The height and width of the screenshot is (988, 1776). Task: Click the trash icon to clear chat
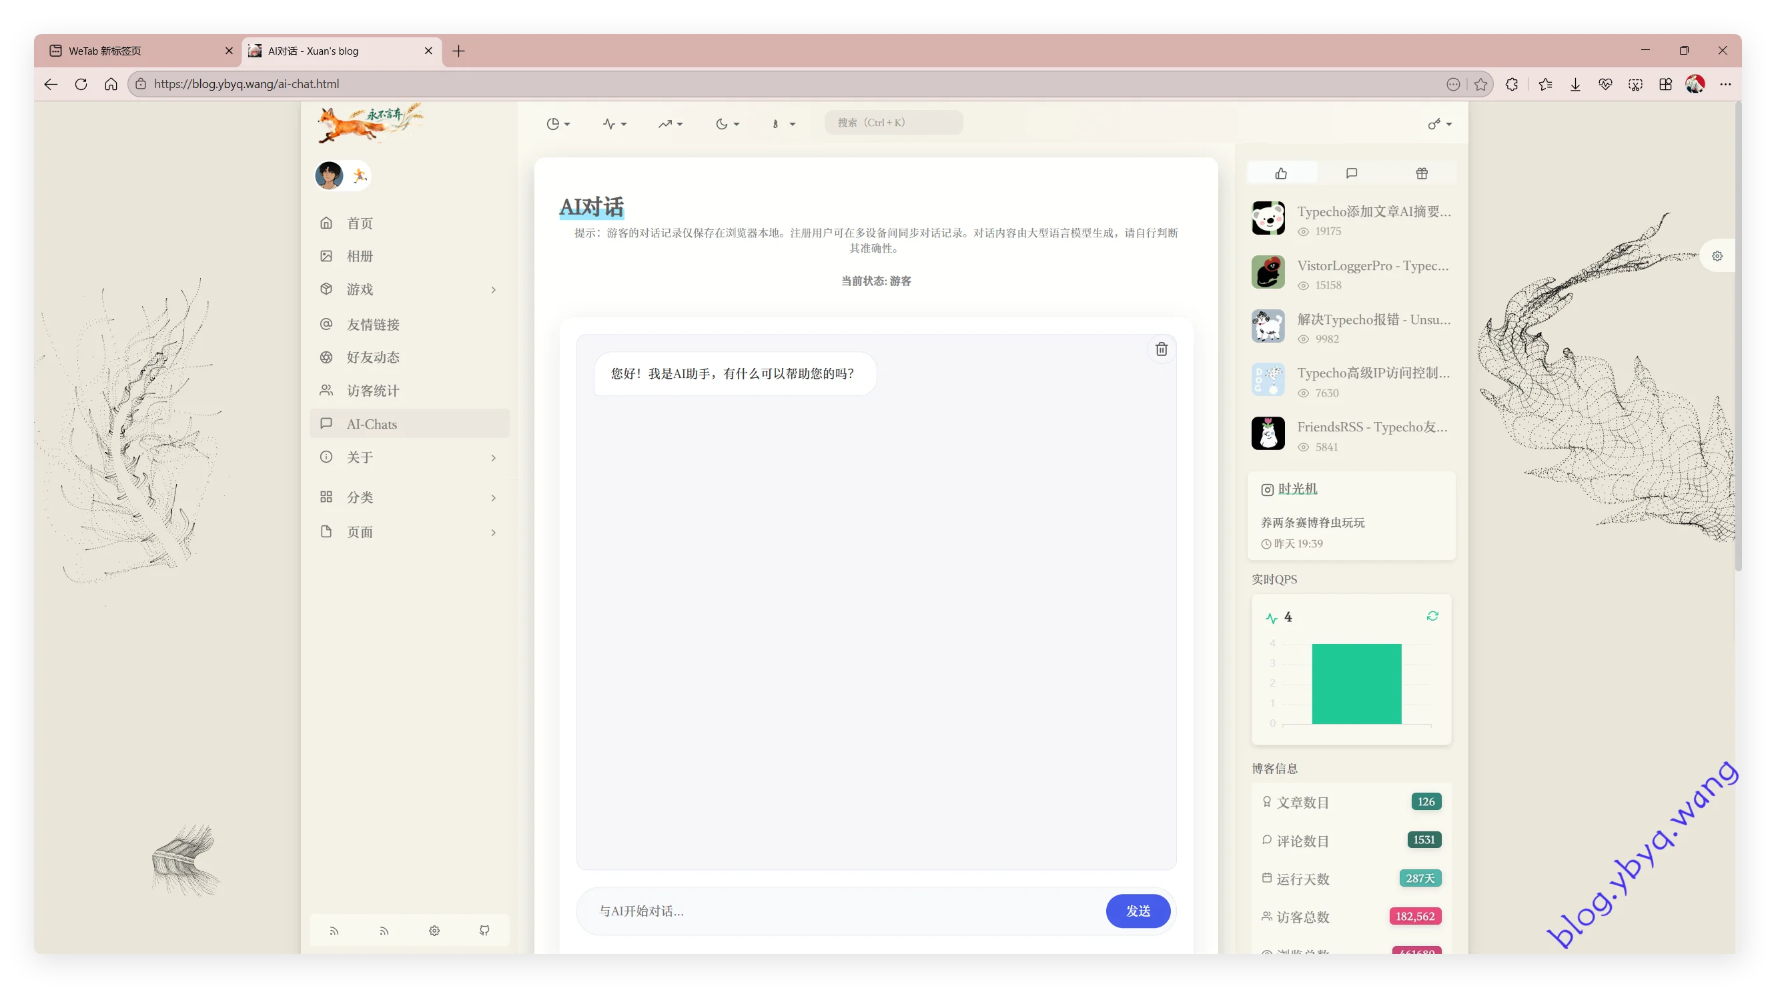click(x=1161, y=349)
